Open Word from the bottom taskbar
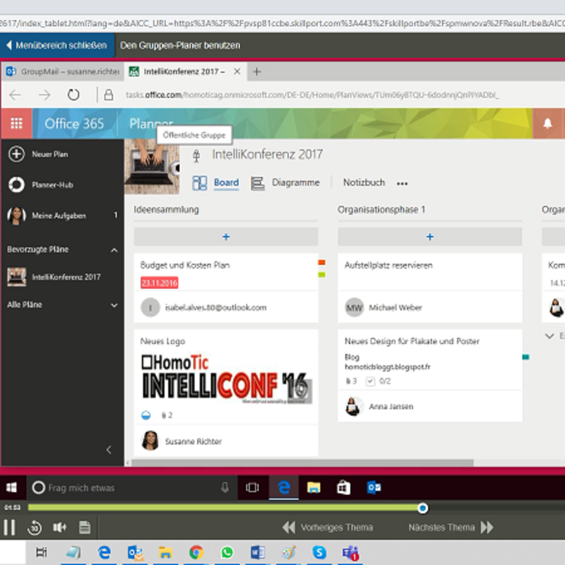The width and height of the screenshot is (565, 565). [258, 552]
